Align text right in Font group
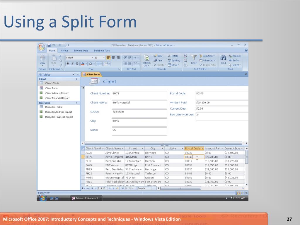 118,57
